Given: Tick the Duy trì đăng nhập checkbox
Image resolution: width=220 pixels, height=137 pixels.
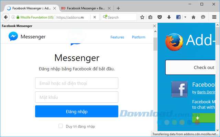Looking at the screenshot, I should click(60, 126).
